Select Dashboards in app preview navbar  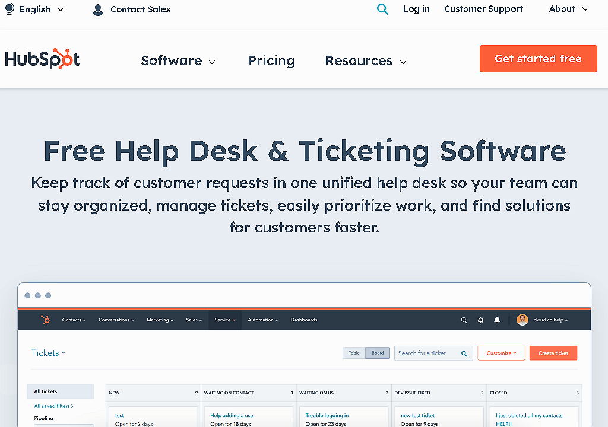coord(304,320)
